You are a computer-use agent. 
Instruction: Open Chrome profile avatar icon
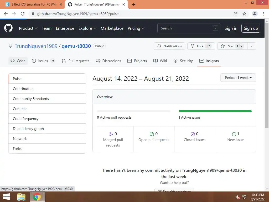point(255,14)
